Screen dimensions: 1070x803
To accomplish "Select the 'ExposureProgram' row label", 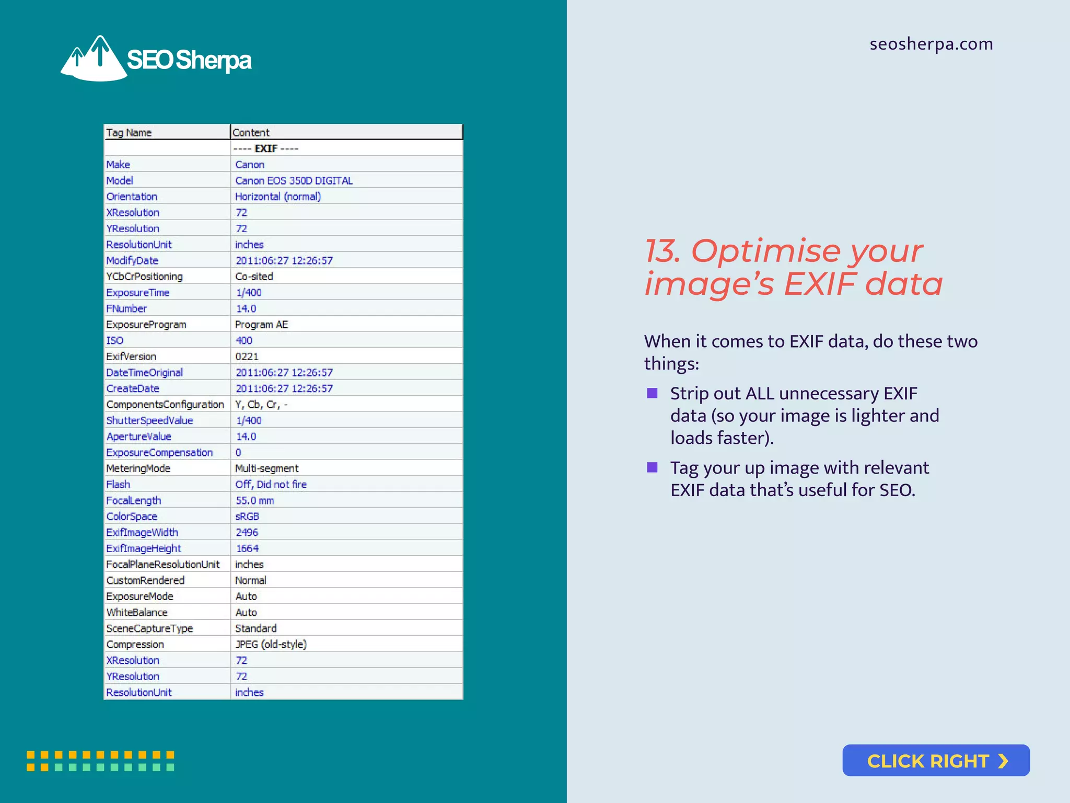I will tap(146, 325).
